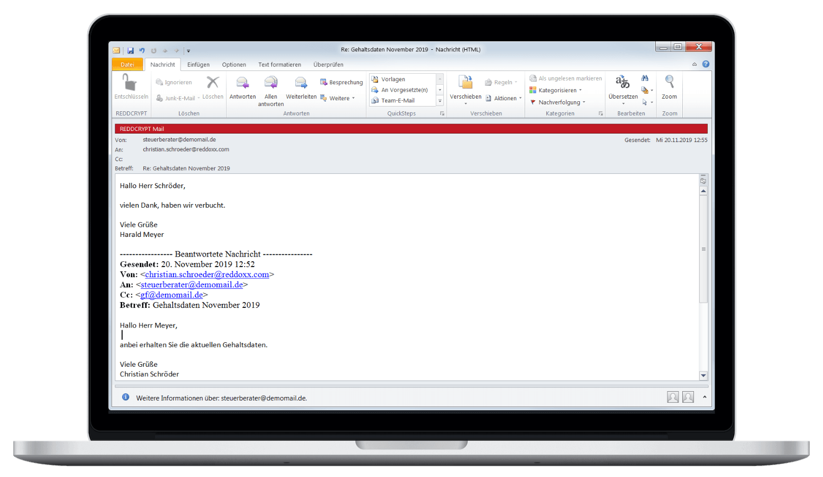Open the Kategorien dialog launcher
The width and height of the screenshot is (823, 477).
pos(601,113)
